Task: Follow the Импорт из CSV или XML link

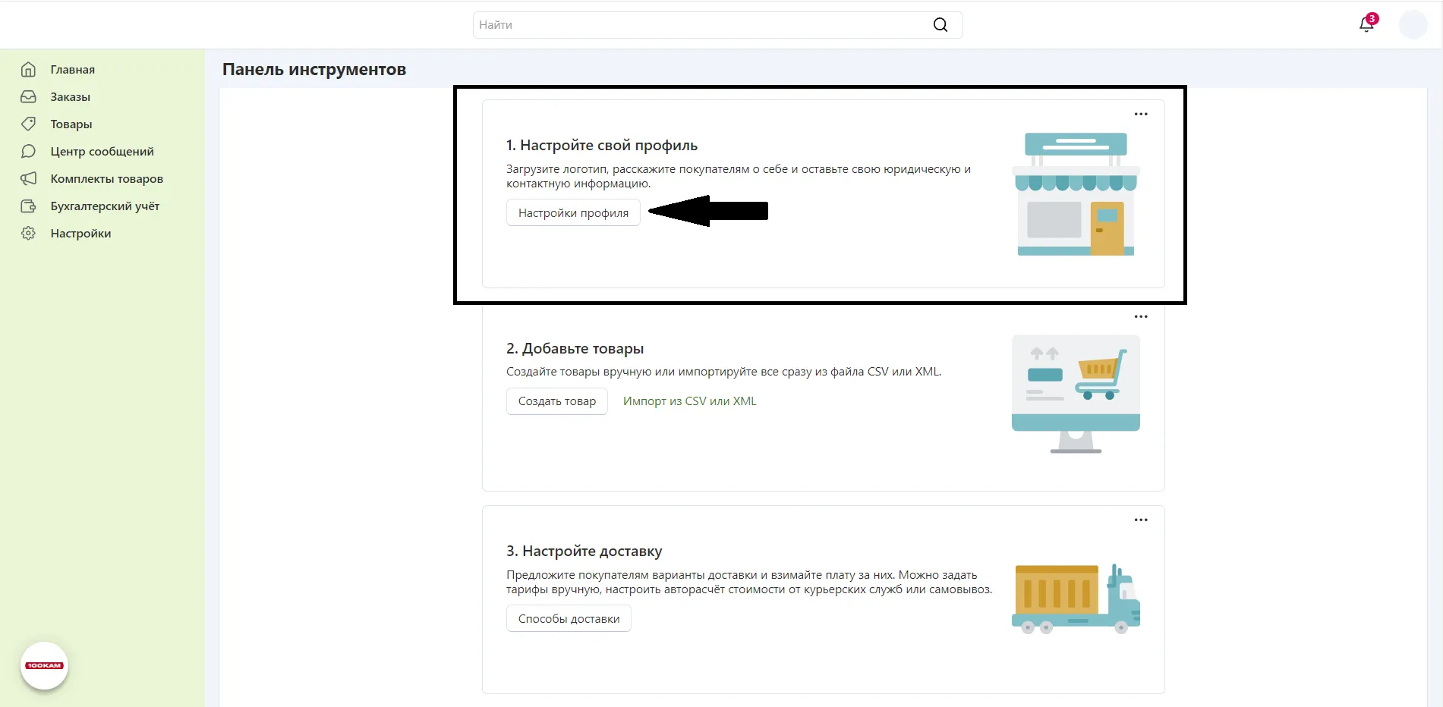Action: [689, 401]
